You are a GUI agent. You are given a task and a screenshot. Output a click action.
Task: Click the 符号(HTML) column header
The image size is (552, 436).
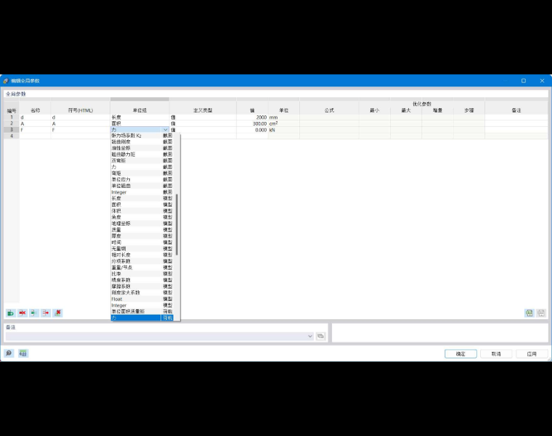click(x=81, y=110)
